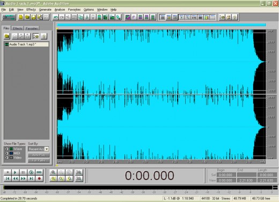The width and height of the screenshot is (279, 202).
Task: Open the View menu
Action: pos(20,10)
